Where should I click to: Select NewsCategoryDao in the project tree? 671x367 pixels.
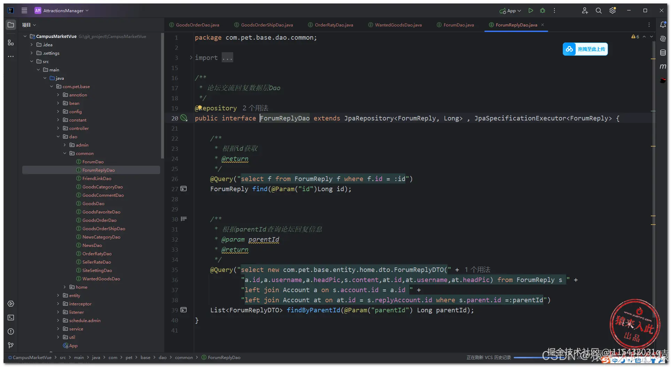101,237
